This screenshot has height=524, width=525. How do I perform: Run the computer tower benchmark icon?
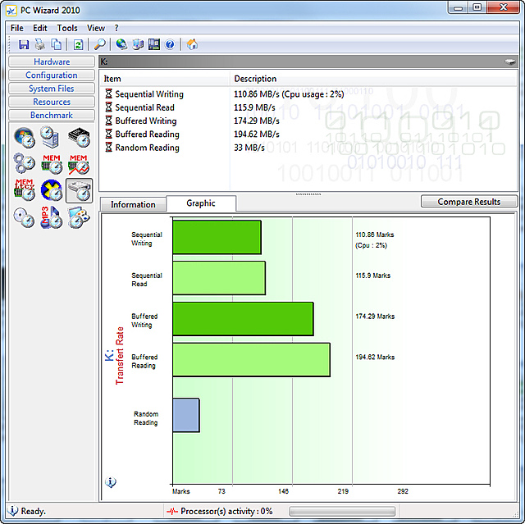51,137
